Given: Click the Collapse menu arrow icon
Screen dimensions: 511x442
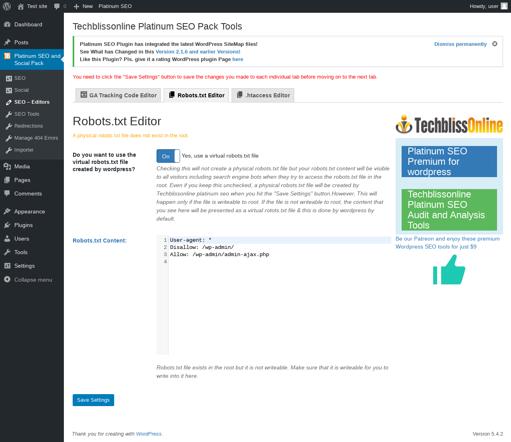Looking at the screenshot, I should point(7,279).
